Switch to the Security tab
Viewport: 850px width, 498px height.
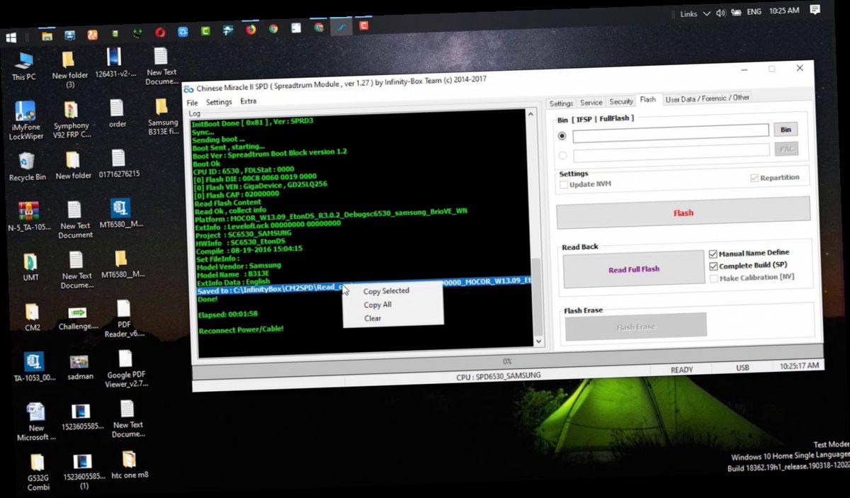621,101
